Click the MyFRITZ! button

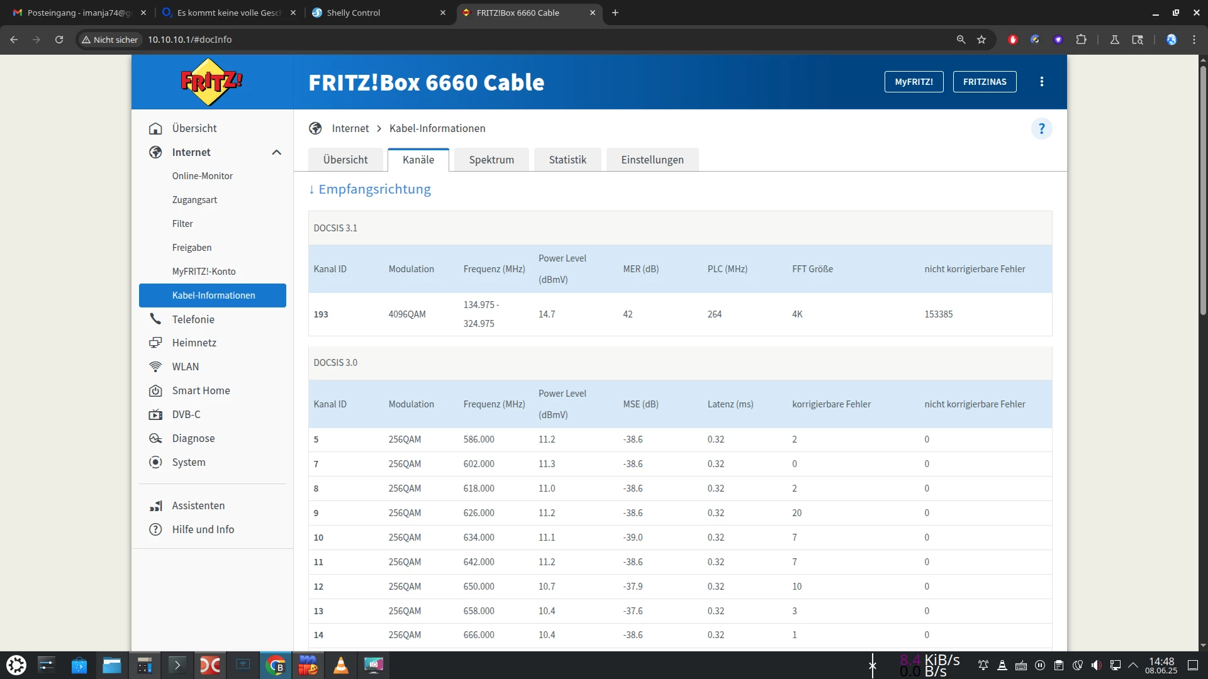point(914,82)
